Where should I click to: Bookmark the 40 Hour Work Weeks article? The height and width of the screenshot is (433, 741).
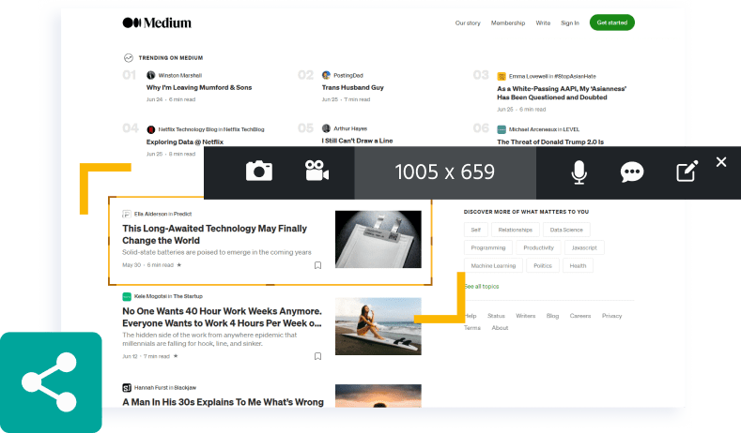(318, 356)
